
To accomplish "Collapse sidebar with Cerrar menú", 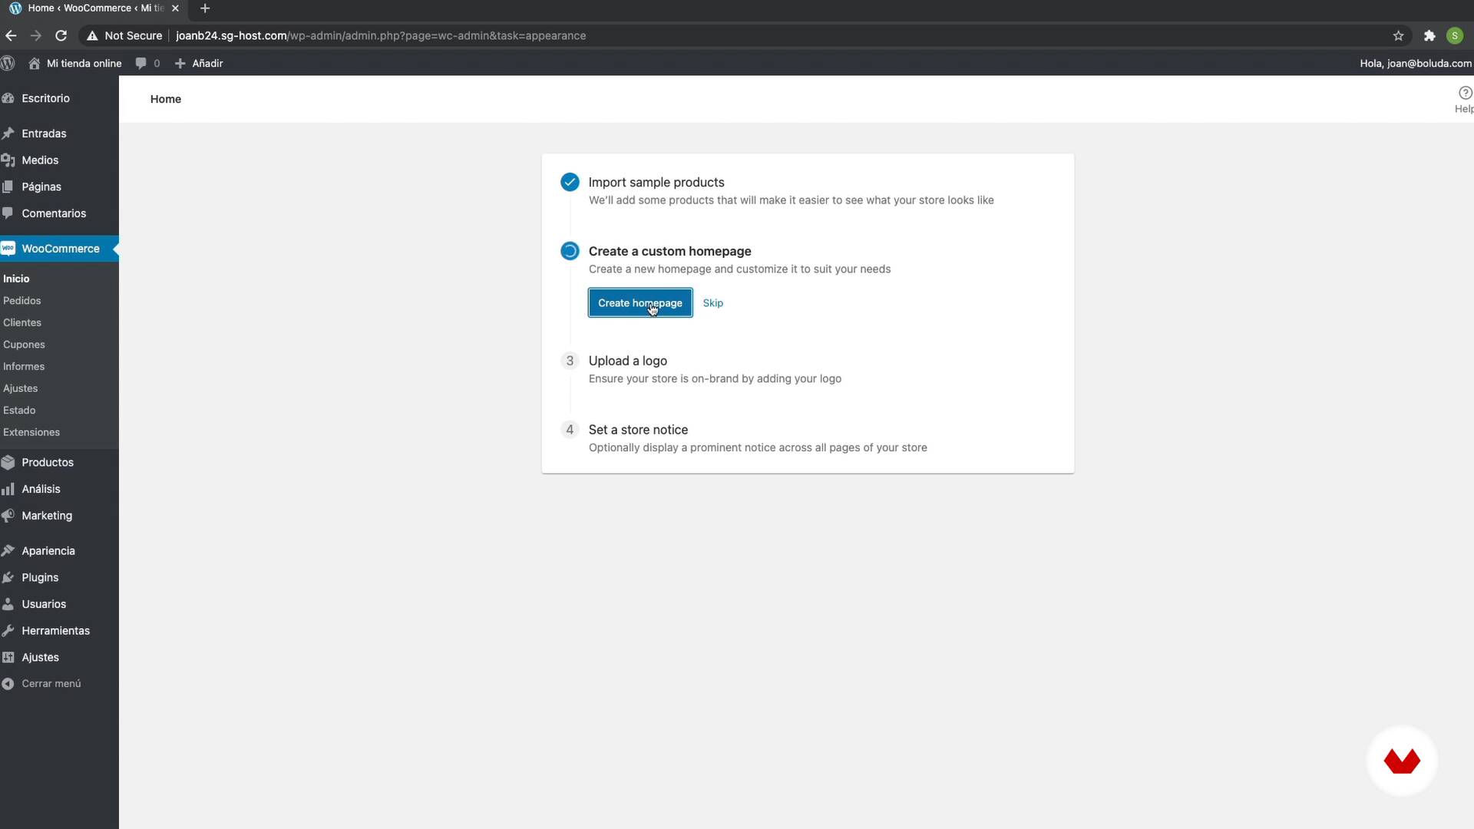I will tap(41, 683).
